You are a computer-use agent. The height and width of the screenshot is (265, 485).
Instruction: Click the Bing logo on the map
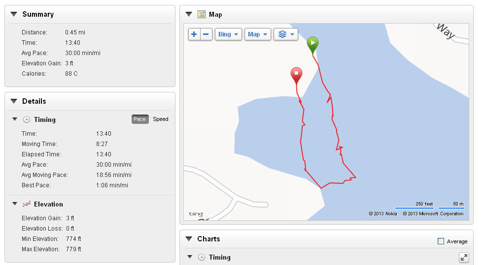coord(196,214)
